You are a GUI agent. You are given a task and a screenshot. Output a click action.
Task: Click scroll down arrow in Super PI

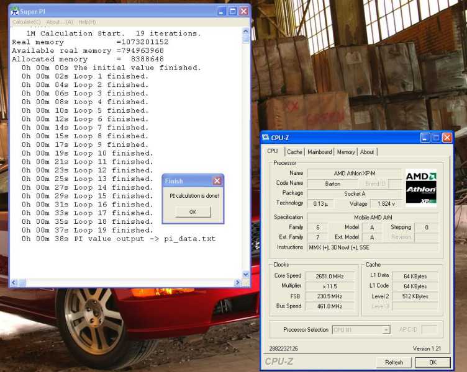pos(246,275)
